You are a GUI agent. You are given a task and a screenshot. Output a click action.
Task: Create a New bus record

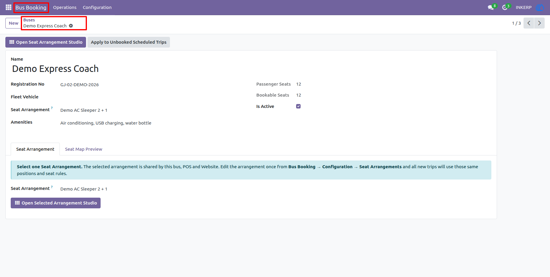click(x=13, y=23)
